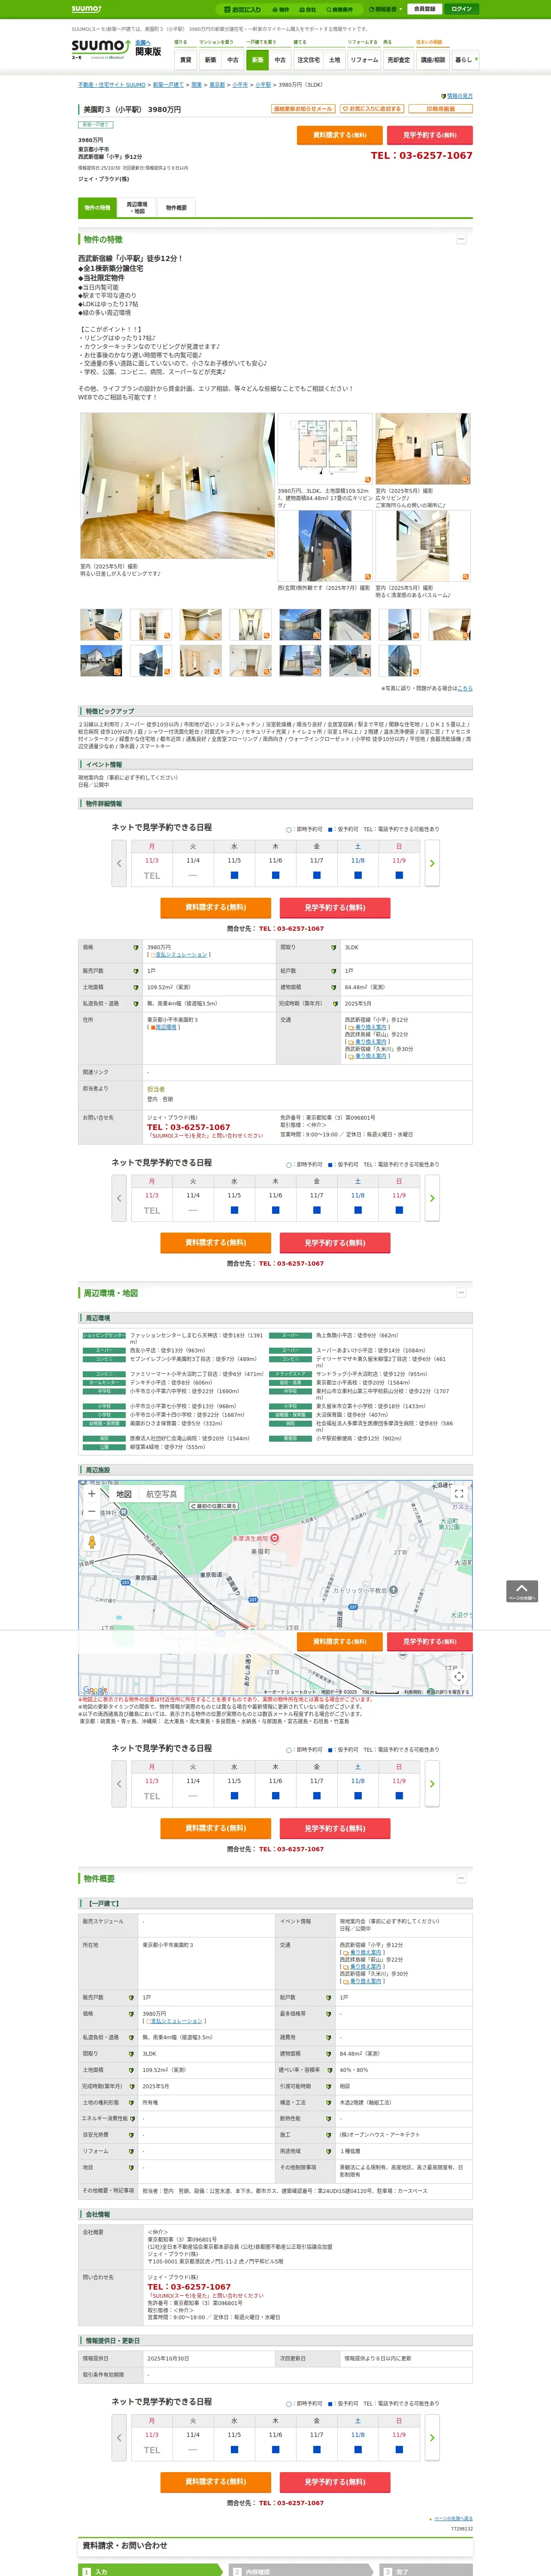Collapse the 物件の特徴 section
This screenshot has height=2576, width=551.
461,239
